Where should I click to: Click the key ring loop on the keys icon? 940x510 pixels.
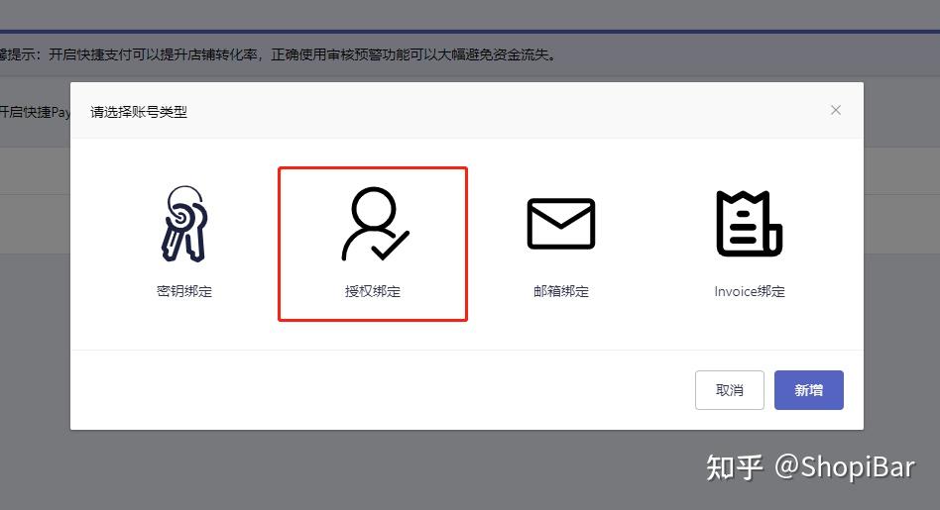coord(185,200)
